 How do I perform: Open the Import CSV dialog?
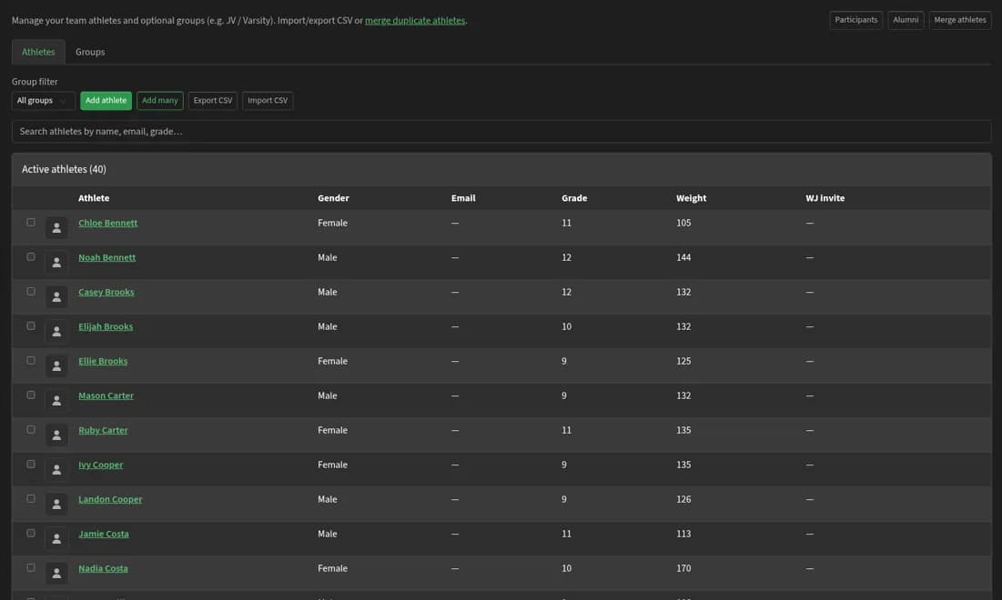point(268,100)
